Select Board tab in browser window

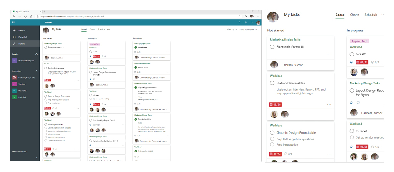[83, 29]
